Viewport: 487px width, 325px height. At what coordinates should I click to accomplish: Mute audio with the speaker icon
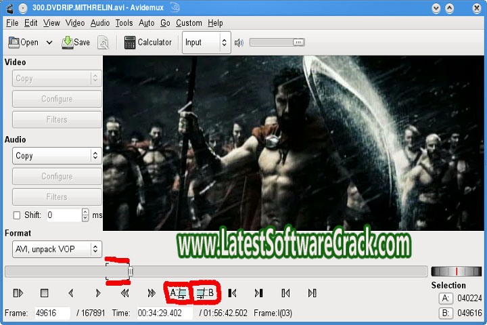click(x=239, y=43)
